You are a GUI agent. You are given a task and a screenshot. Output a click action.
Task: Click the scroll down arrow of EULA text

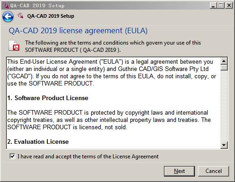(x=224, y=145)
